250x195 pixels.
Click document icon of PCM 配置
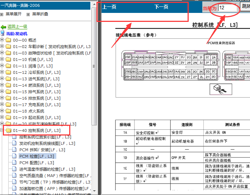pos(14,162)
